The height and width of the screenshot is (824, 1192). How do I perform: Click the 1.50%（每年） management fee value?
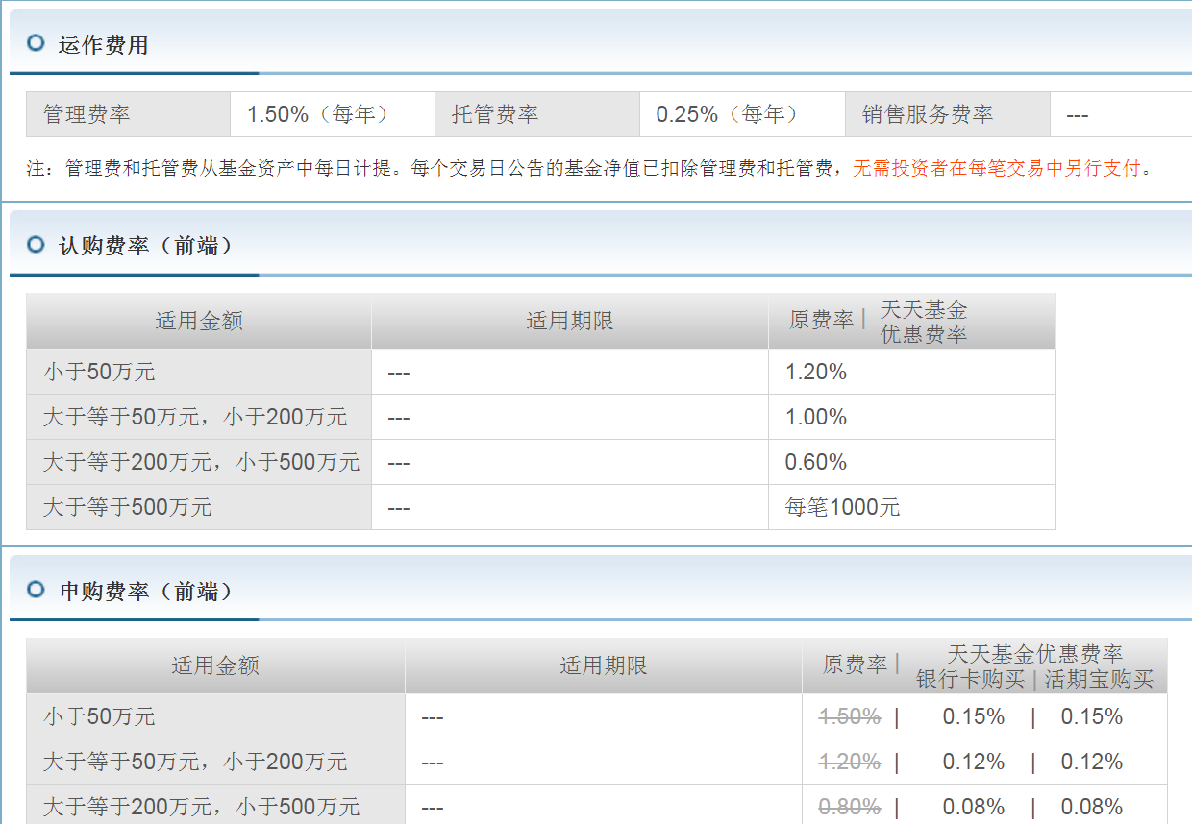[319, 114]
